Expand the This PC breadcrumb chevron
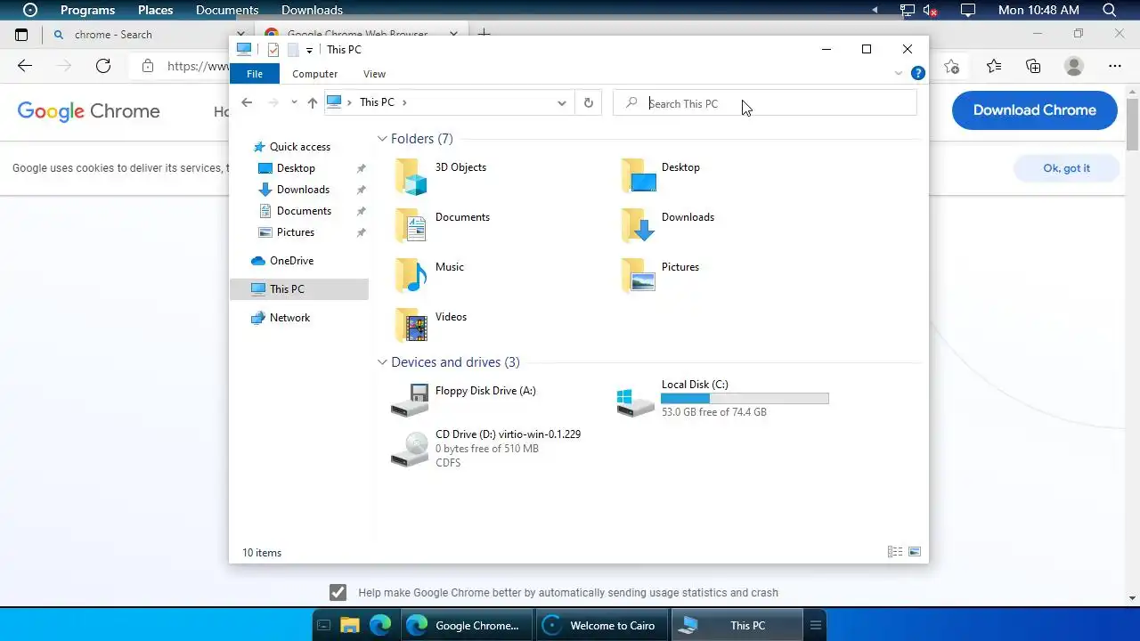Screen dimensions: 1140x641 coord(404,102)
